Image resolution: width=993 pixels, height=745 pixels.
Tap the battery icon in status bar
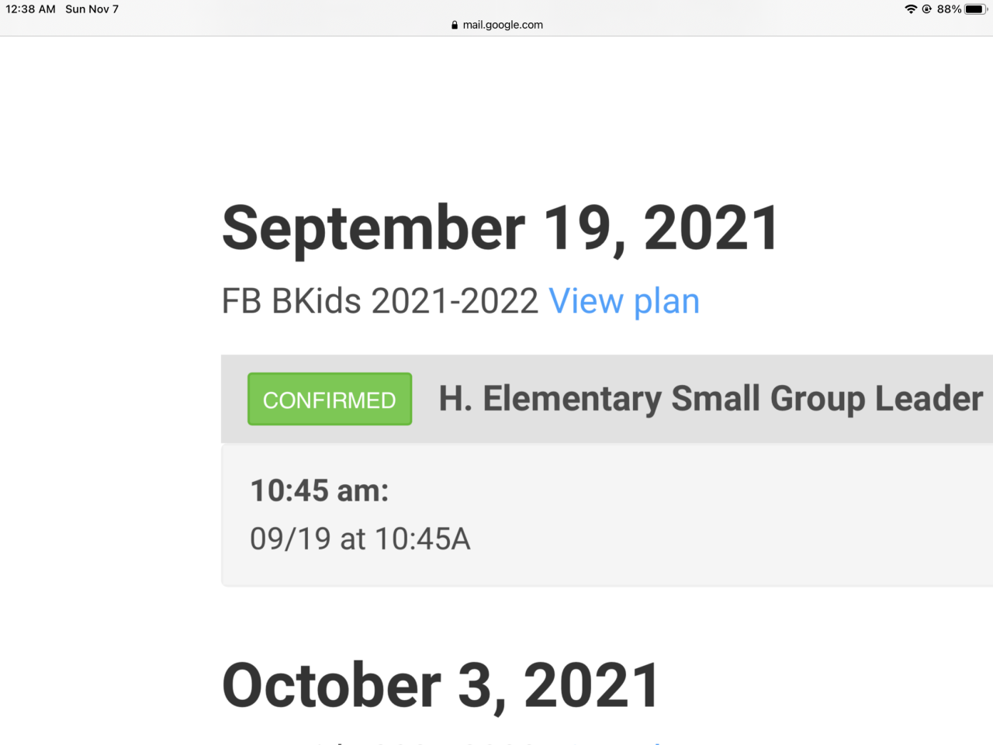976,9
